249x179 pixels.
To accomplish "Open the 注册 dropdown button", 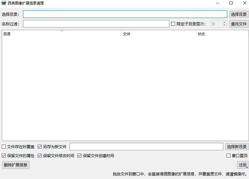I will [x=243, y=165].
